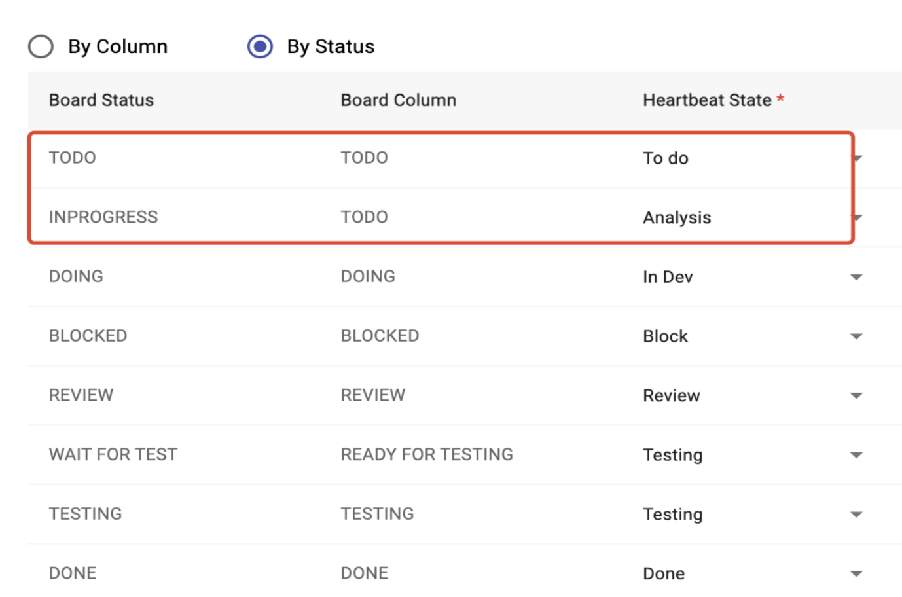Image resolution: width=902 pixels, height=597 pixels.
Task: Click the By Column label text
Action: tap(118, 46)
